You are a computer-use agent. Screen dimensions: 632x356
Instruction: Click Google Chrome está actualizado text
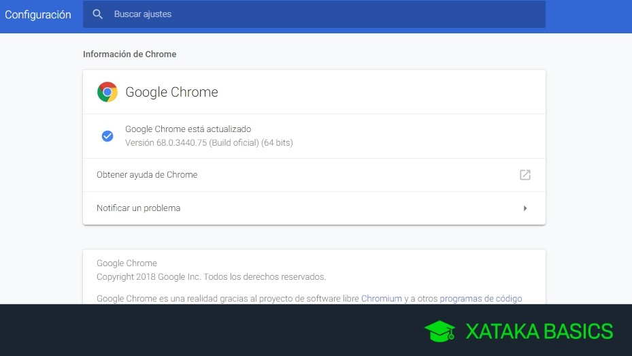[188, 129]
